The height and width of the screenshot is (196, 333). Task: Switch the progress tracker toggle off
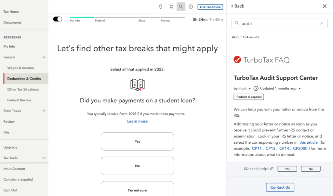pyautogui.click(x=58, y=19)
